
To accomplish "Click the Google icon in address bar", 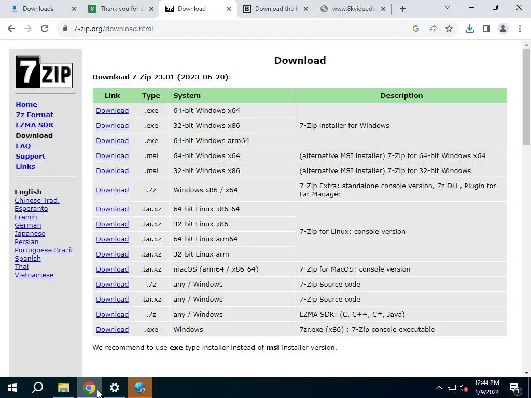I will [416, 29].
